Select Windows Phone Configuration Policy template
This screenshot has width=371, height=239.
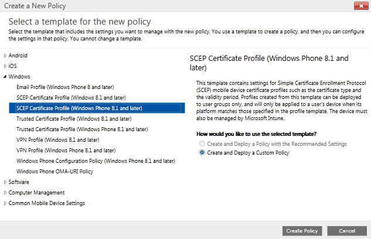tap(96, 161)
